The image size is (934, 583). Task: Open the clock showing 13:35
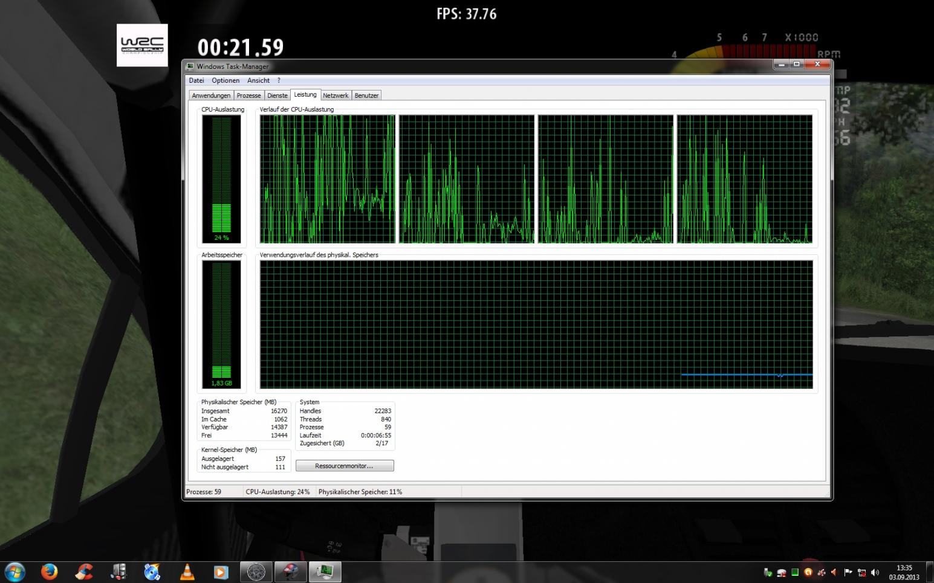pyautogui.click(x=904, y=572)
